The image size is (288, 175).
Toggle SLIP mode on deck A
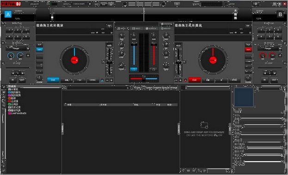tap(39, 45)
